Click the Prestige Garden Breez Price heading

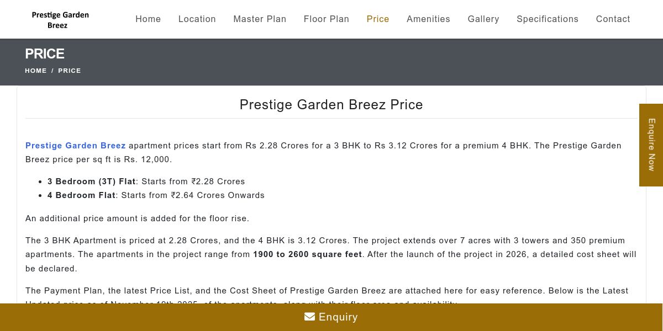(331, 105)
